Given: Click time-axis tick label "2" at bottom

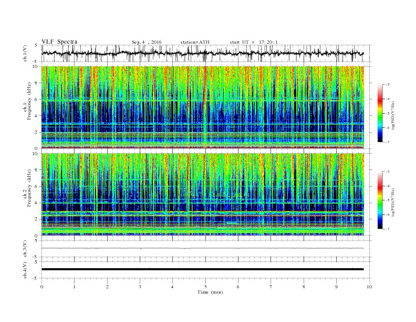Looking at the screenshot, I should point(107,287).
